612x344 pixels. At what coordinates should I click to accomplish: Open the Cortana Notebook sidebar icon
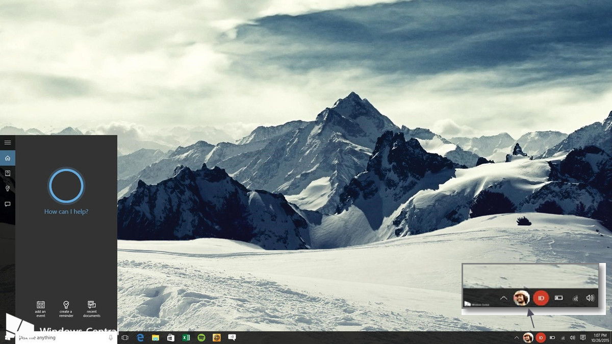(x=8, y=173)
